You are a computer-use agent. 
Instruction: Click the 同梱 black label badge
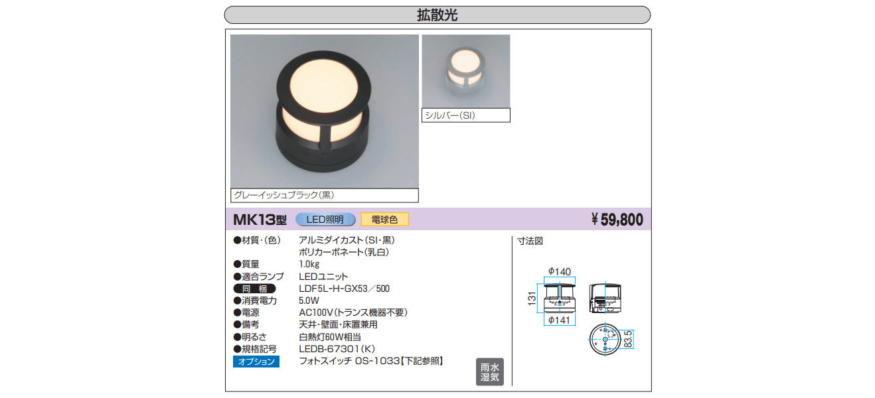(x=256, y=289)
